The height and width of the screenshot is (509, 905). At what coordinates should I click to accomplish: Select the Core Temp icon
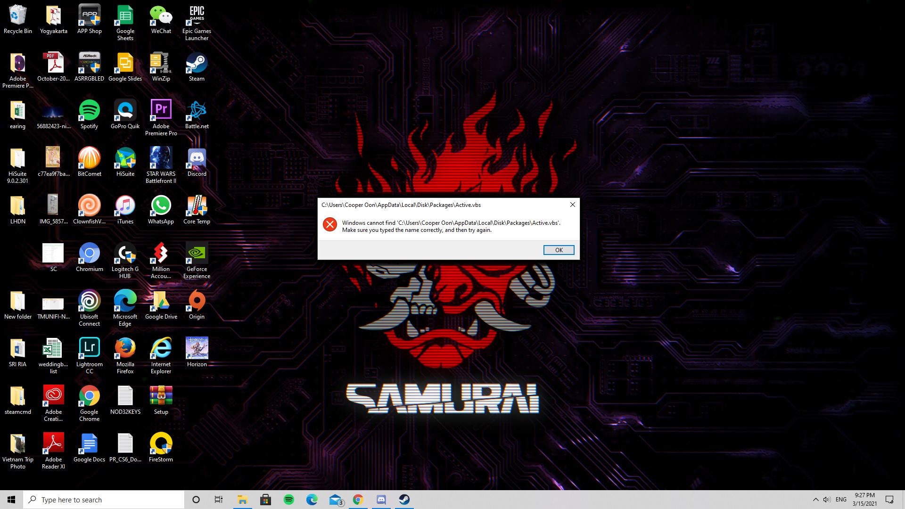click(x=197, y=210)
